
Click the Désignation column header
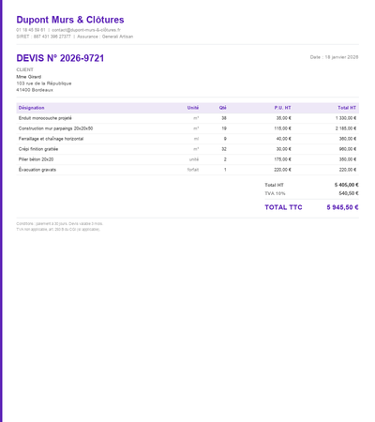[31, 108]
